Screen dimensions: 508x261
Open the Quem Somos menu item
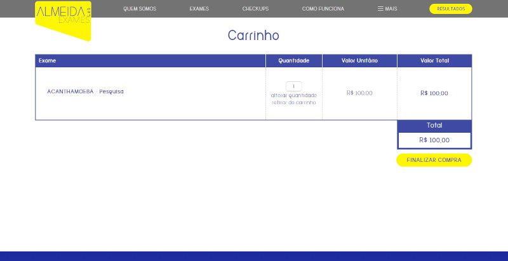(x=140, y=9)
